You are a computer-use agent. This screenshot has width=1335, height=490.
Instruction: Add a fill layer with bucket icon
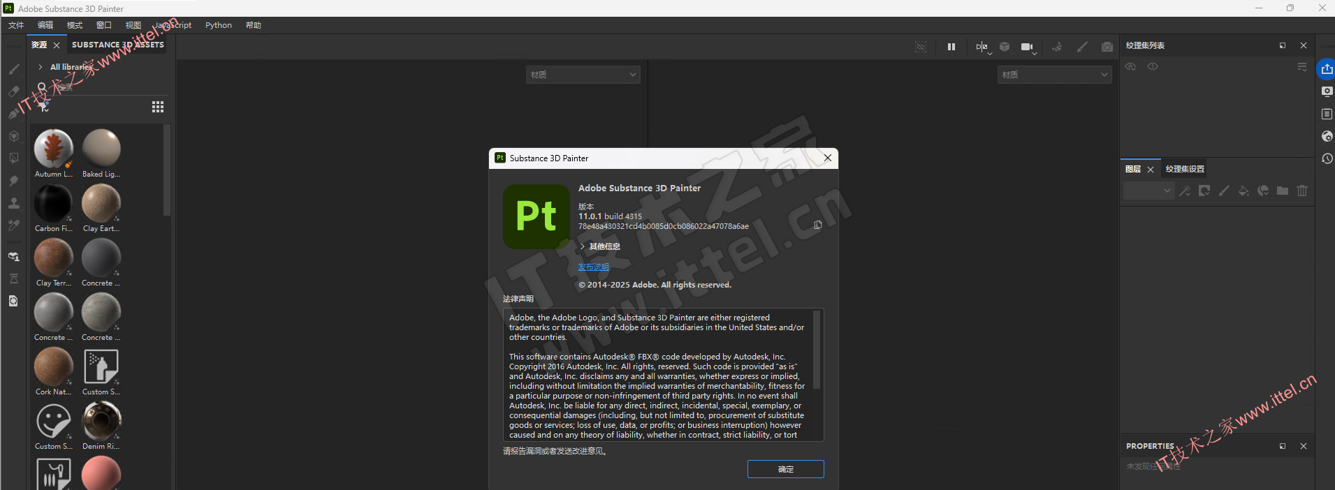click(1243, 191)
